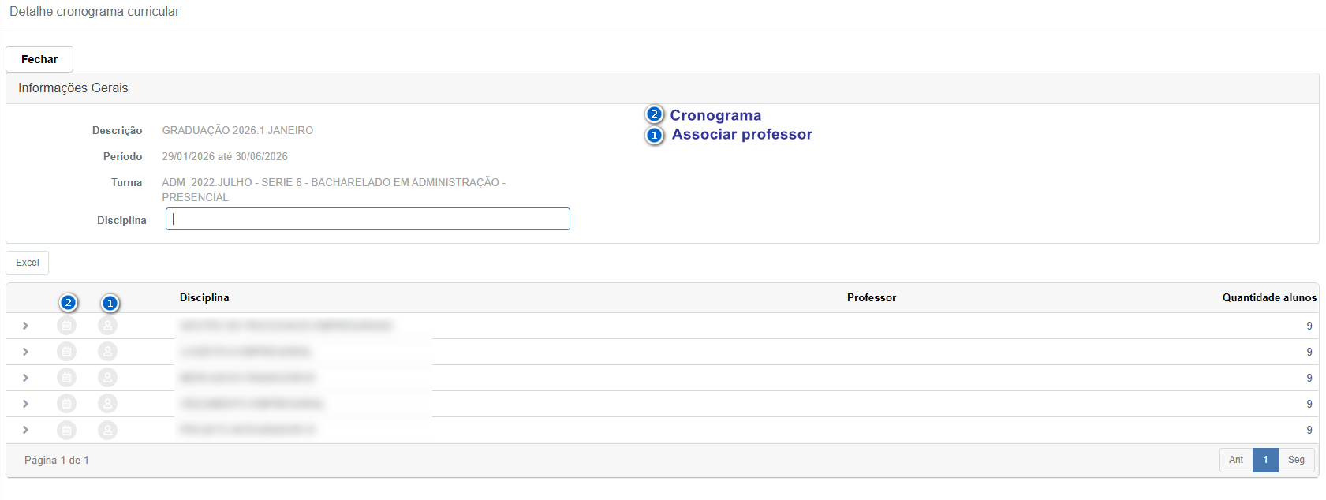Click Associar professor icon in first row

[107, 326]
